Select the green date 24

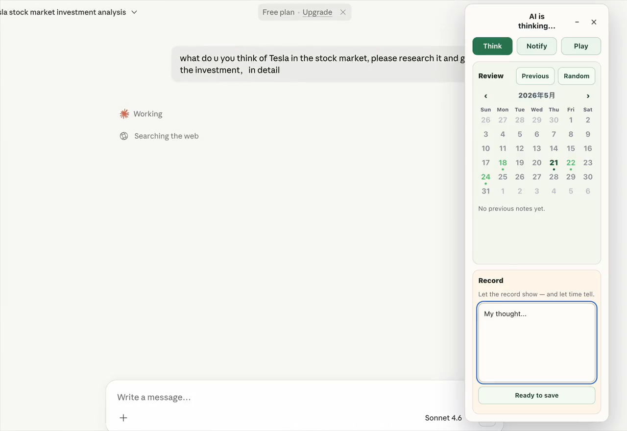485,177
